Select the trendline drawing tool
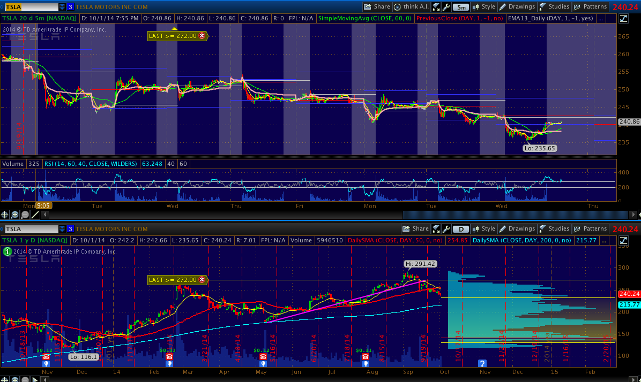The height and width of the screenshot is (382, 641). [35, 215]
